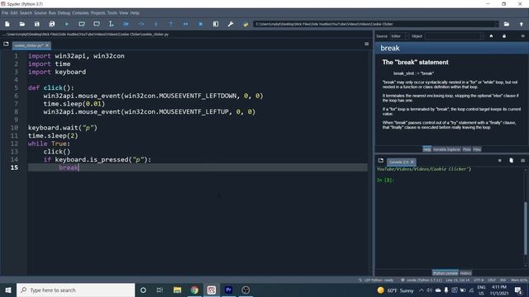
Task: Open the Consoles menu
Action: point(80,13)
